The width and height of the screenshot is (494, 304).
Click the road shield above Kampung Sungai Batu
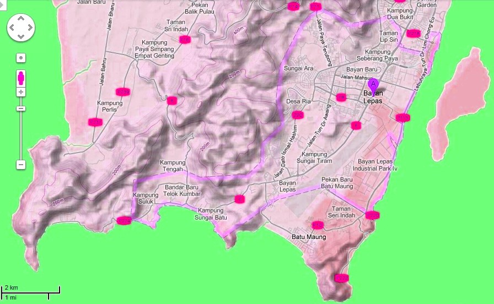click(239, 199)
